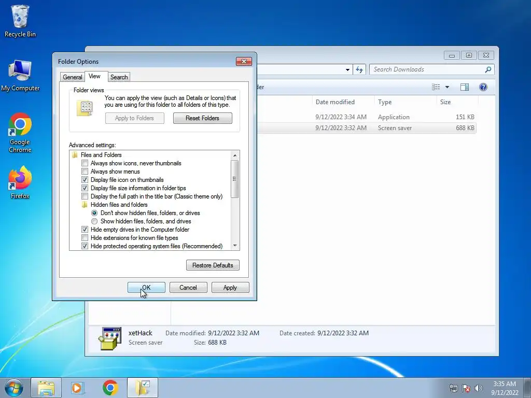
Task: Click the Restore Defaults button
Action: (213, 265)
